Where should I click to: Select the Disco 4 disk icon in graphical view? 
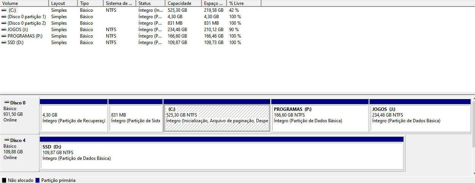point(6,140)
